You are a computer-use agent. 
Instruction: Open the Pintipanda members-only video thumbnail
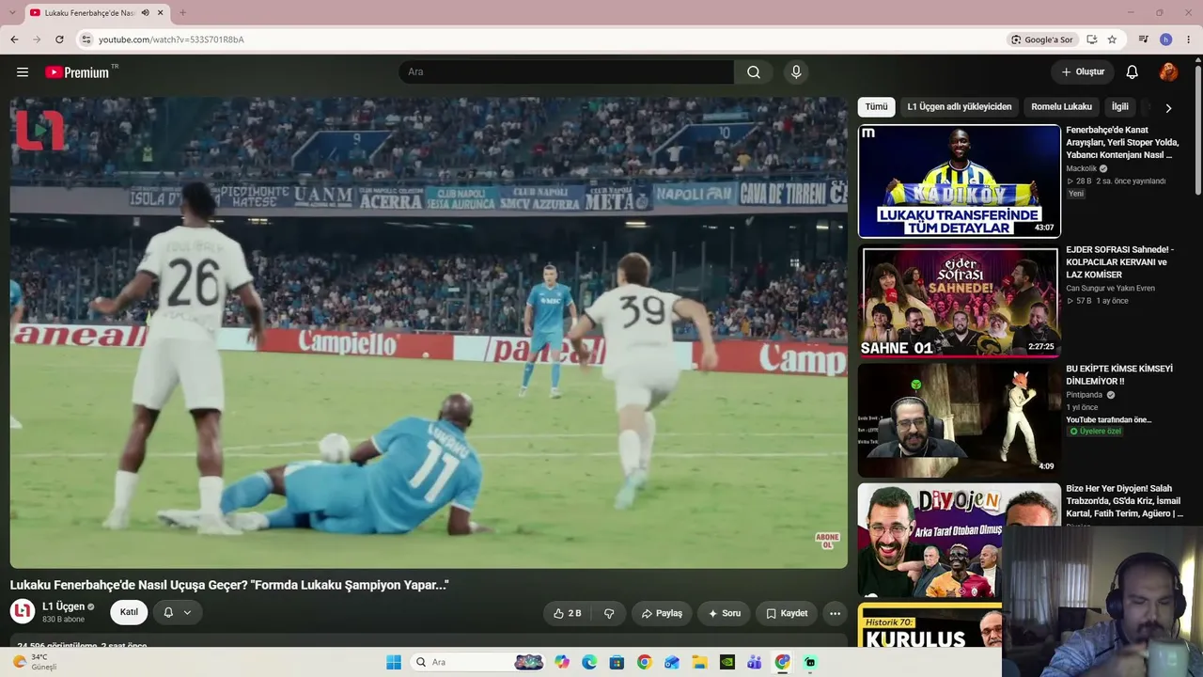coord(959,420)
